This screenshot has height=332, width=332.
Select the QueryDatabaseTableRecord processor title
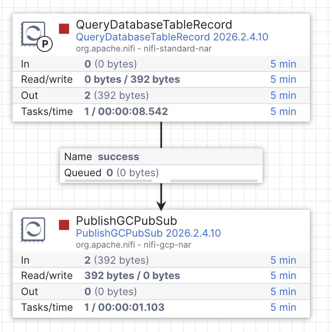coord(154,25)
